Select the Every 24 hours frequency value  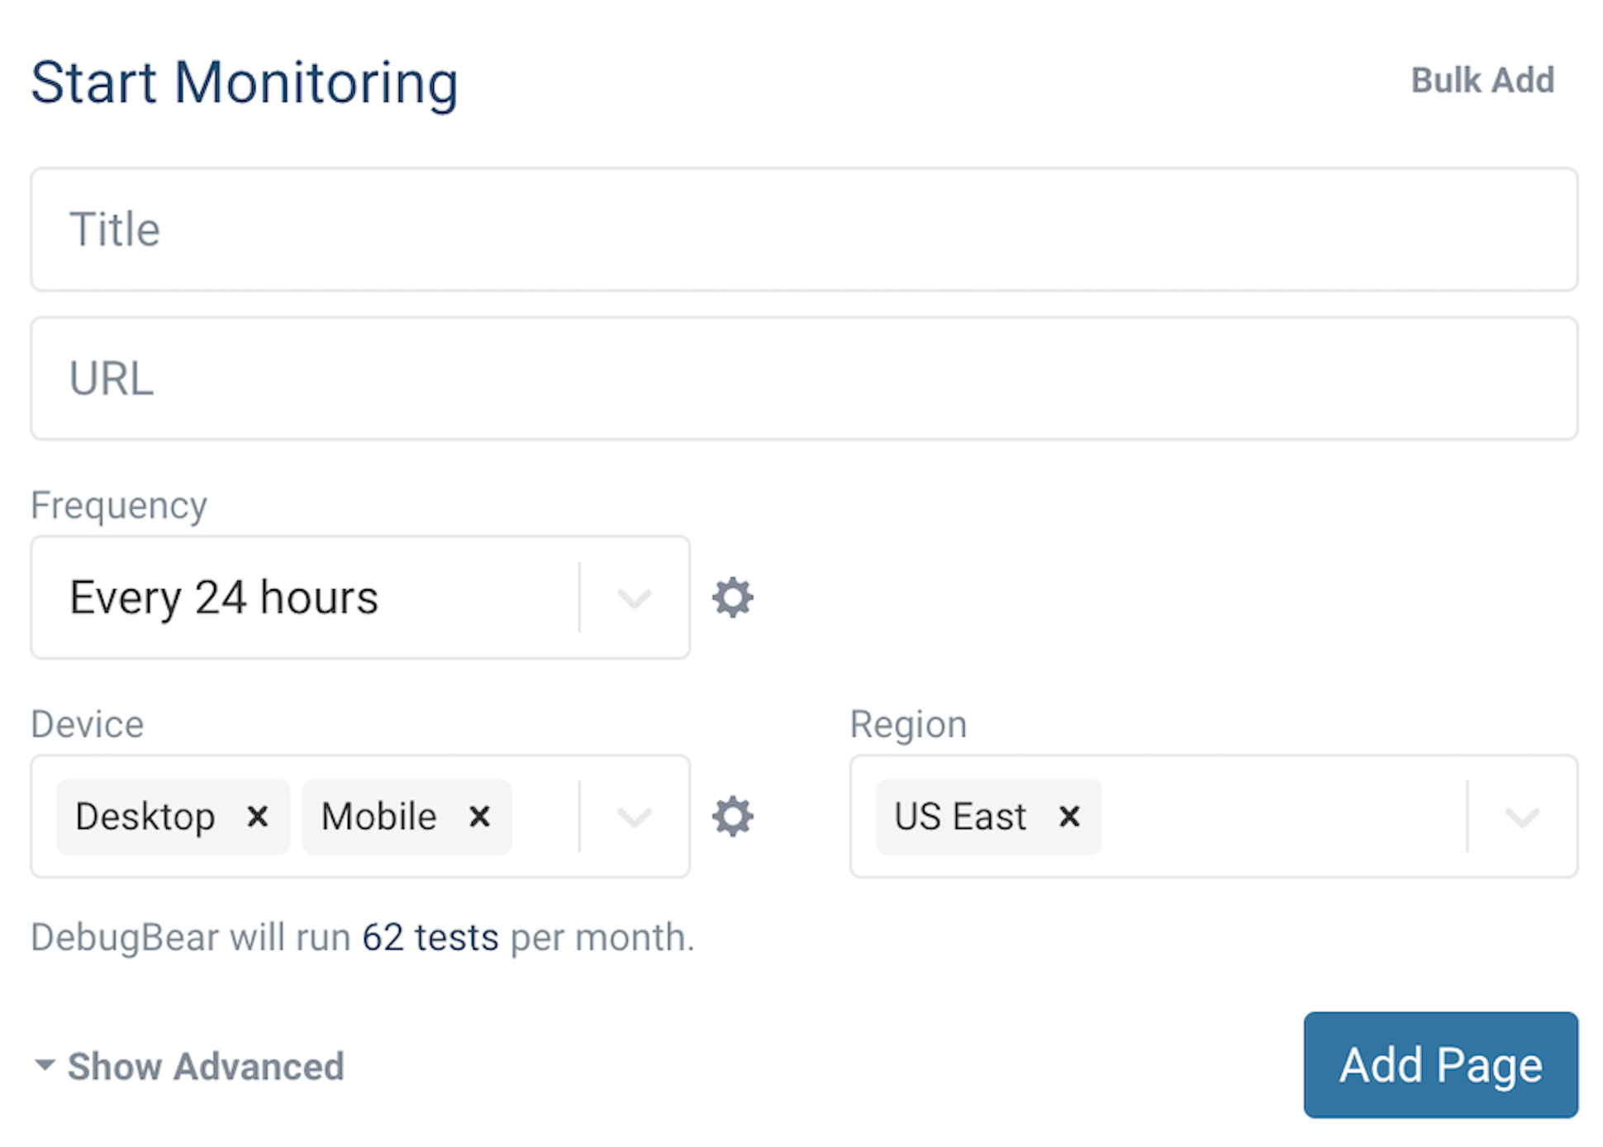point(224,597)
